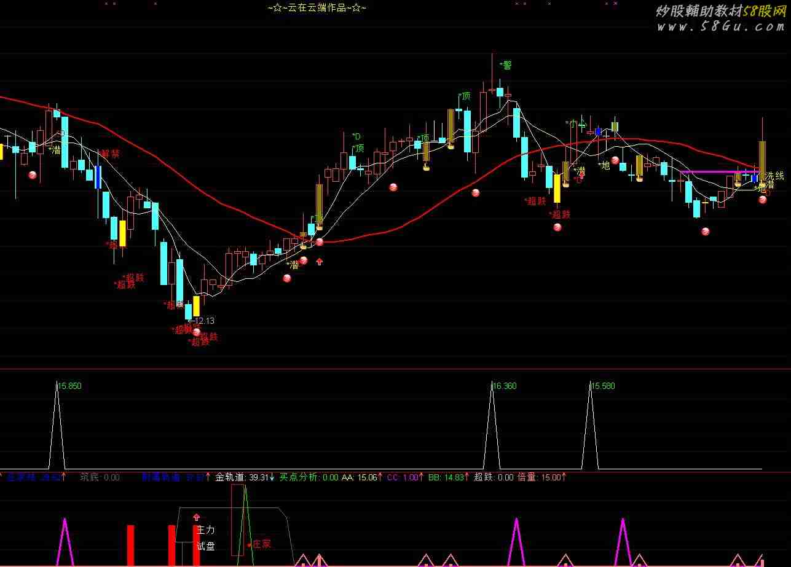Click the red ball under the 12.13 low
791x567 pixels.
[x=197, y=332]
